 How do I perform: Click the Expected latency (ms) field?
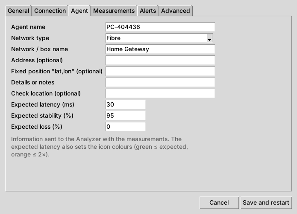click(x=126, y=104)
